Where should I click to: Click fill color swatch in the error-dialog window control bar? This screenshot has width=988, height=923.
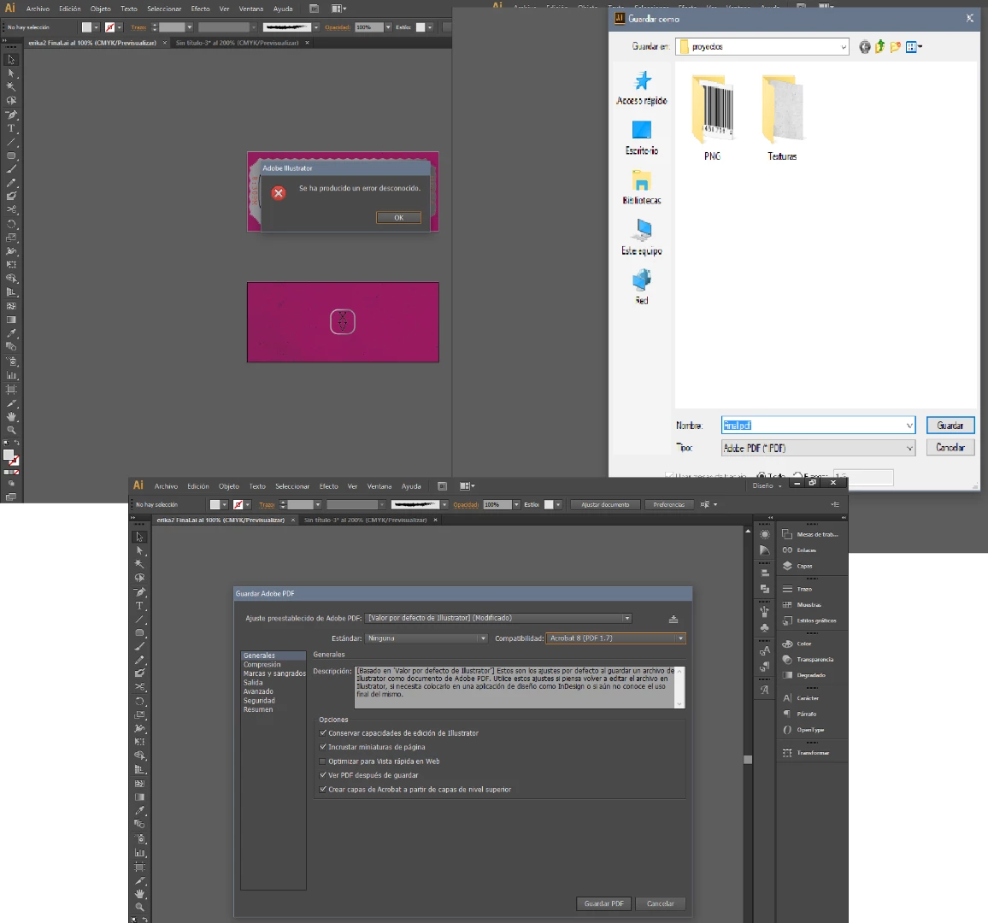coord(87,27)
